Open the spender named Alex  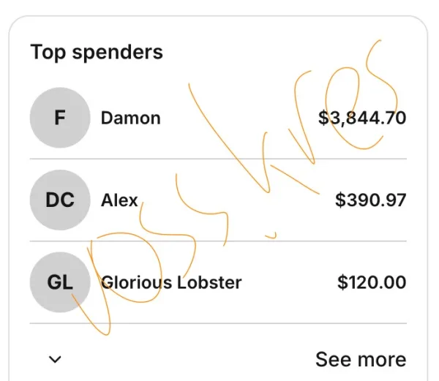119,200
